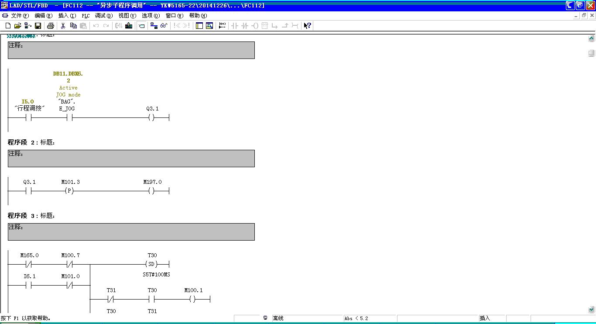This screenshot has width=596, height=324.
Task: Click the previous error jump icon
Action: [x=177, y=26]
